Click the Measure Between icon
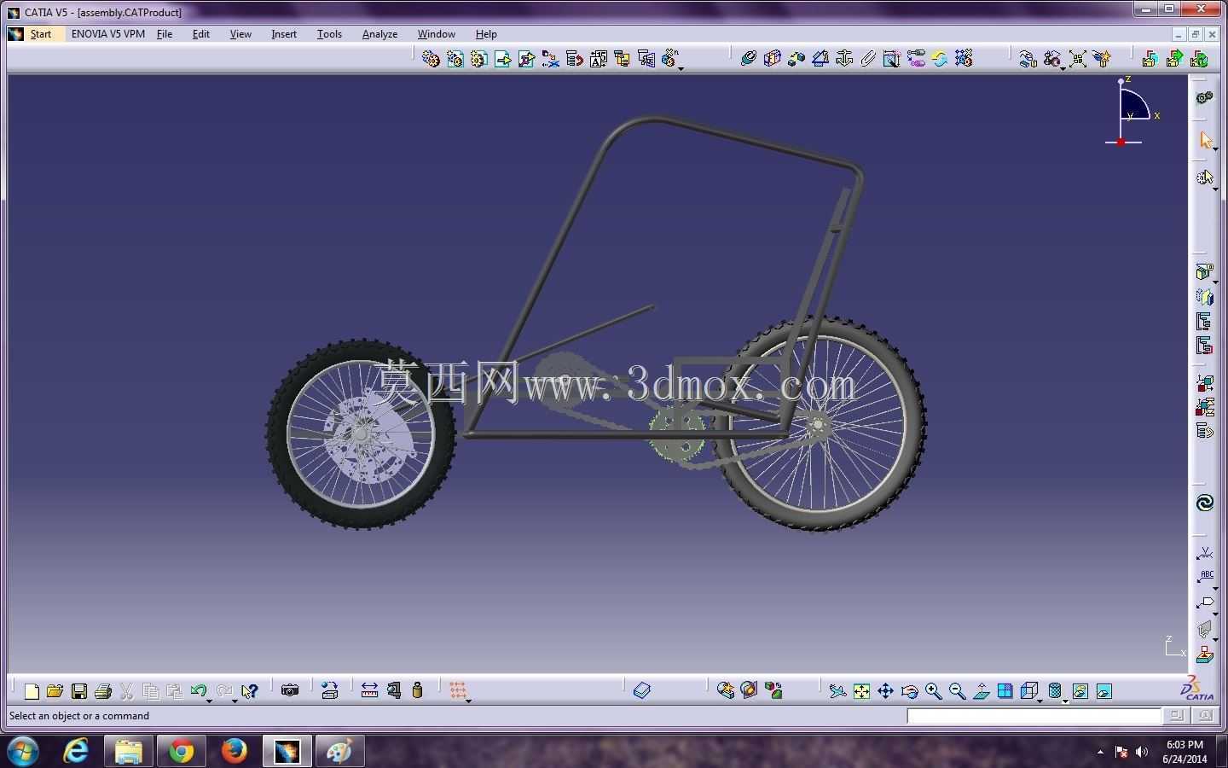The image size is (1228, 768). click(369, 690)
